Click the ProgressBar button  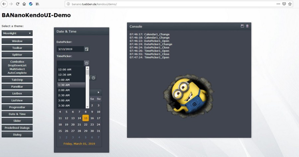pyautogui.click(x=17, y=107)
